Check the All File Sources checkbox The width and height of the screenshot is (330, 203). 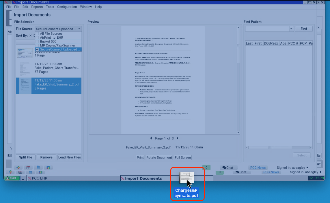tap(37, 34)
